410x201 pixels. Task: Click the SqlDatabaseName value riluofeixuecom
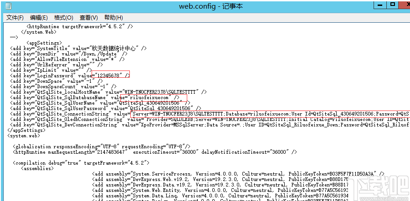pyautogui.click(x=149, y=97)
